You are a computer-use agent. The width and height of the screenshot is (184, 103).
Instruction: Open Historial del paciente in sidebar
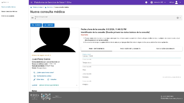[x=8, y=16]
